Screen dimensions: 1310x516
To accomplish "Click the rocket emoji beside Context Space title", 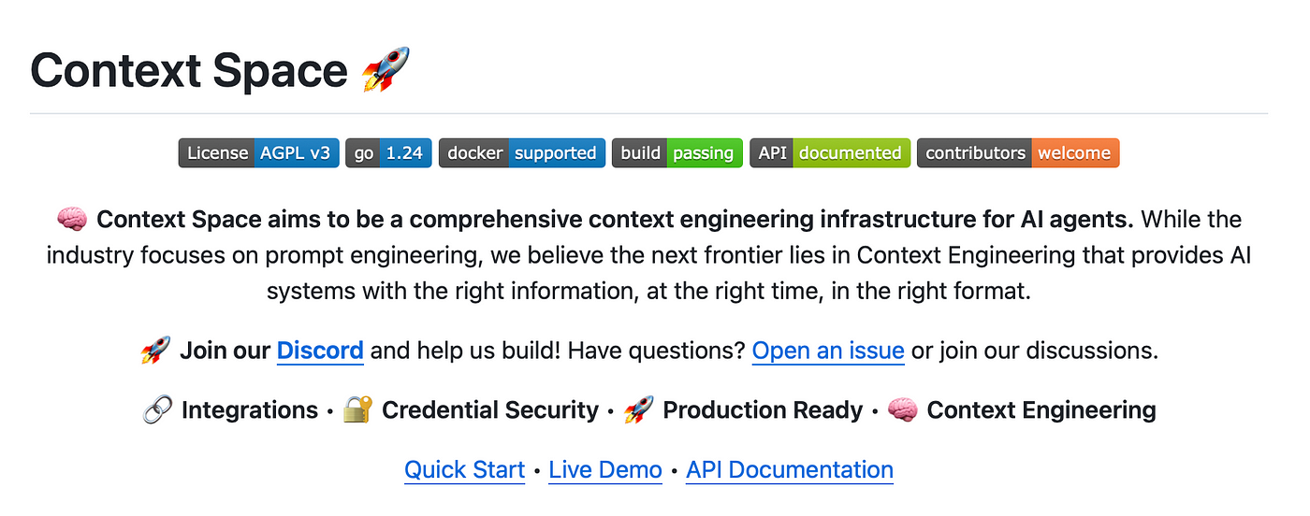I will click(x=386, y=70).
